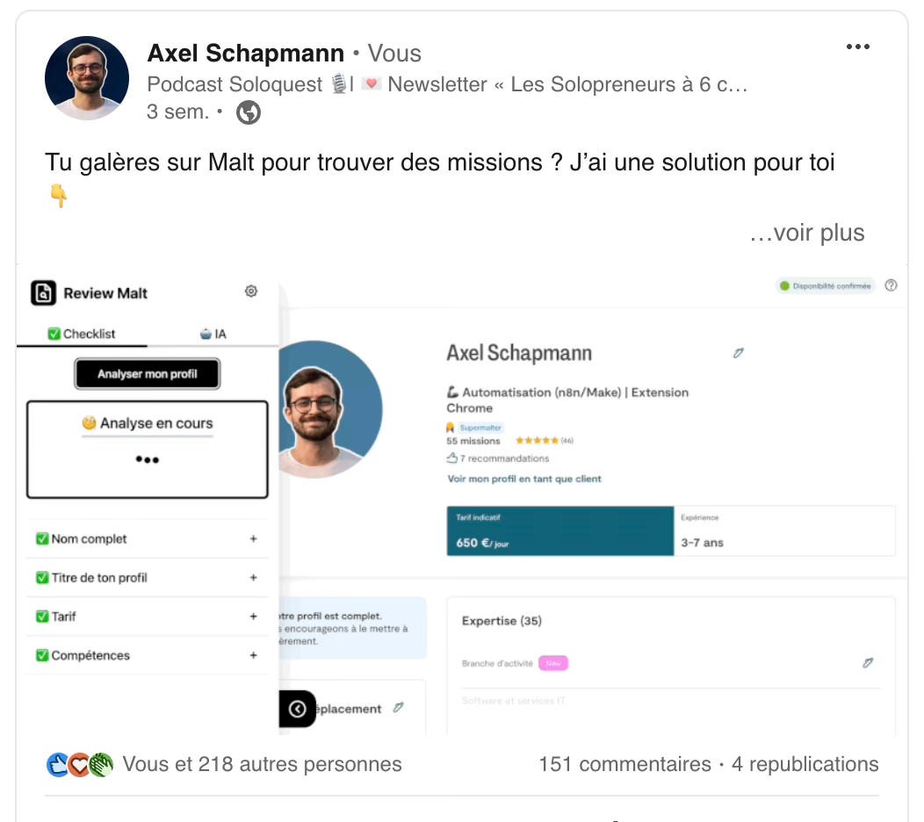Click the black circular back arrow button
The image size is (924, 822).
click(297, 709)
